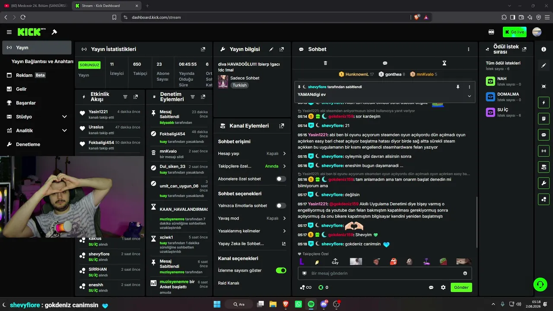Unpin the pinned YAMANdigi ev message
Image resolution: width=553 pixels, height=311 pixels.
[458, 87]
